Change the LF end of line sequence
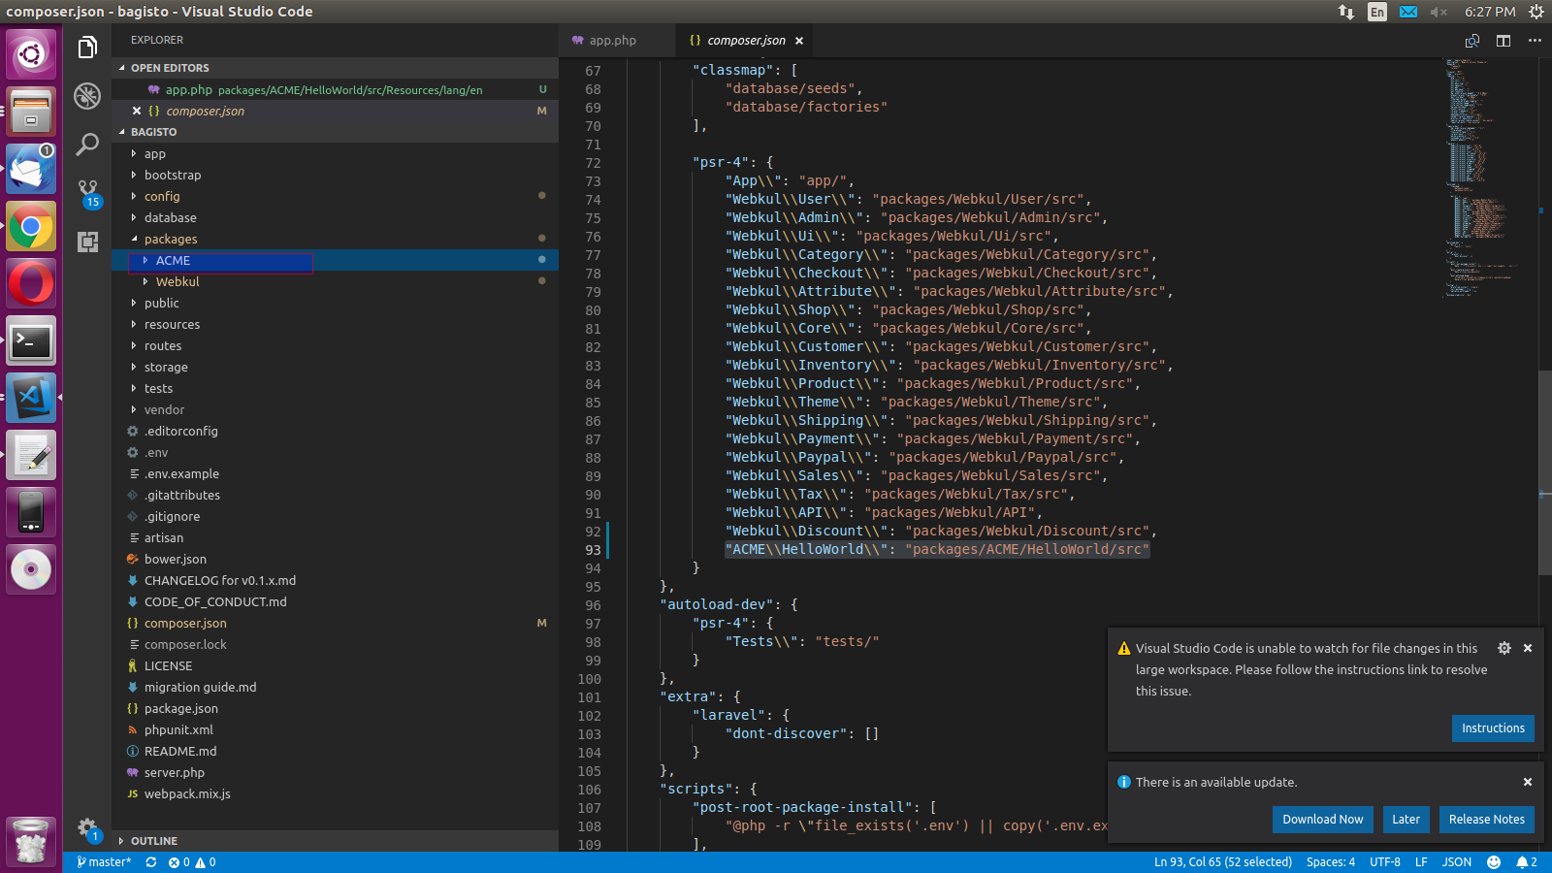Image resolution: width=1552 pixels, height=873 pixels. click(1421, 862)
